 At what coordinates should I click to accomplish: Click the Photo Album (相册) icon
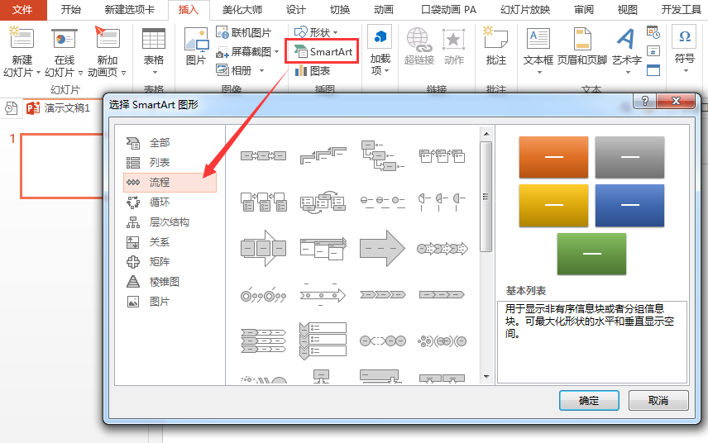pos(234,70)
